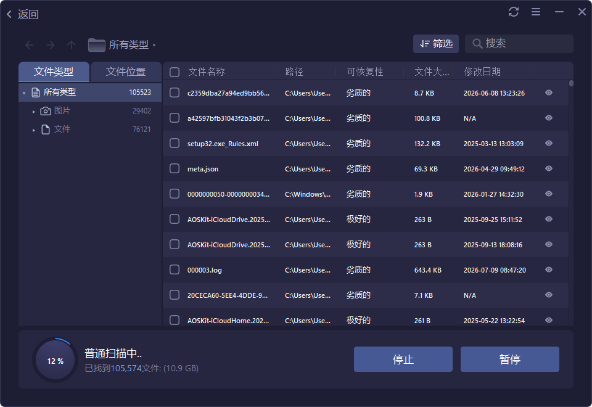This screenshot has height=407, width=592.
Task: Click the 105,574 found files link
Action: pos(126,368)
